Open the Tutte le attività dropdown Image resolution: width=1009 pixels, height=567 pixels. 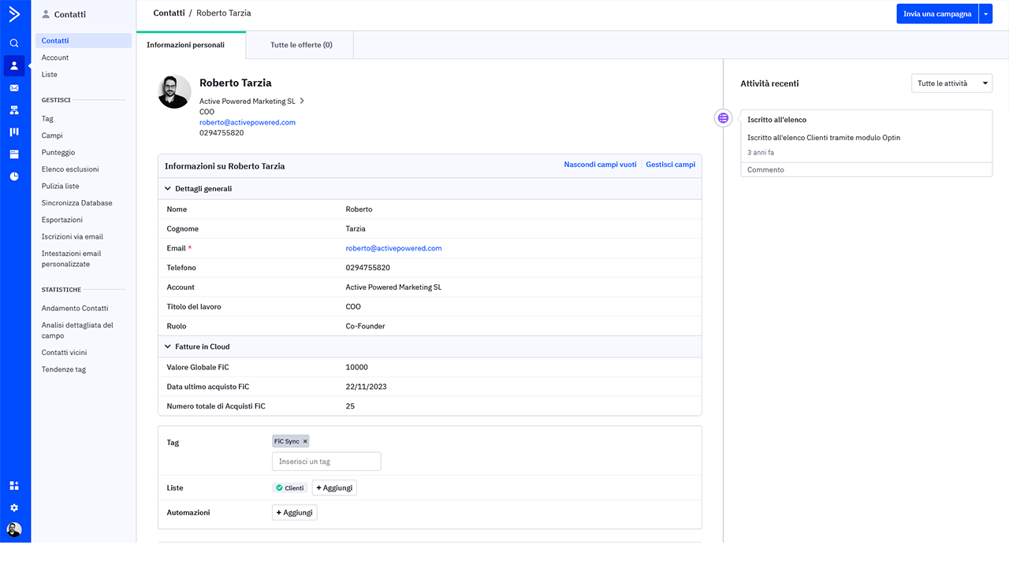(951, 83)
